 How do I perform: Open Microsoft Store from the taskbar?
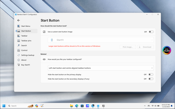click(82, 106)
